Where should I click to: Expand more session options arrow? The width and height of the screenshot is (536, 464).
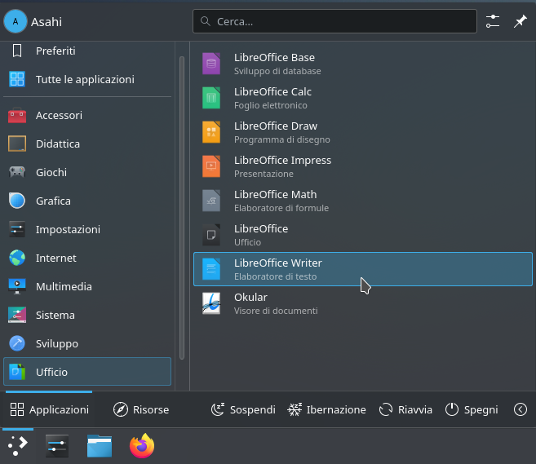pyautogui.click(x=520, y=409)
